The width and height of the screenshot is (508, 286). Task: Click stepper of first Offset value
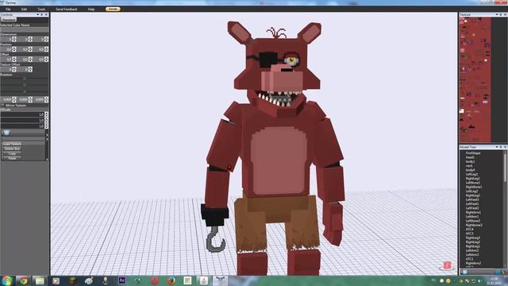tap(14, 60)
